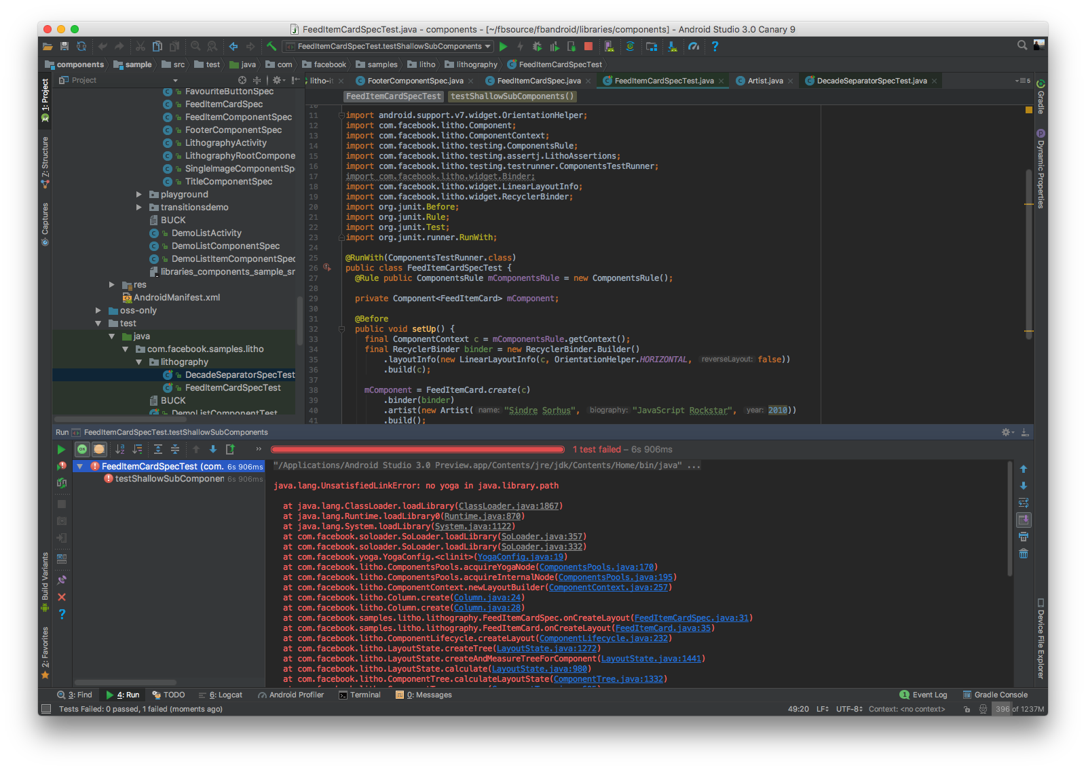Click Export Test Results icon
Image resolution: width=1086 pixels, height=770 pixels.
pos(230,449)
